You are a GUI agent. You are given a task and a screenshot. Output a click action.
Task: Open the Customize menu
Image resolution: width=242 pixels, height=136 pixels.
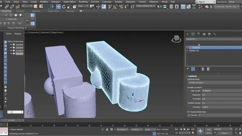[x=107, y=2]
